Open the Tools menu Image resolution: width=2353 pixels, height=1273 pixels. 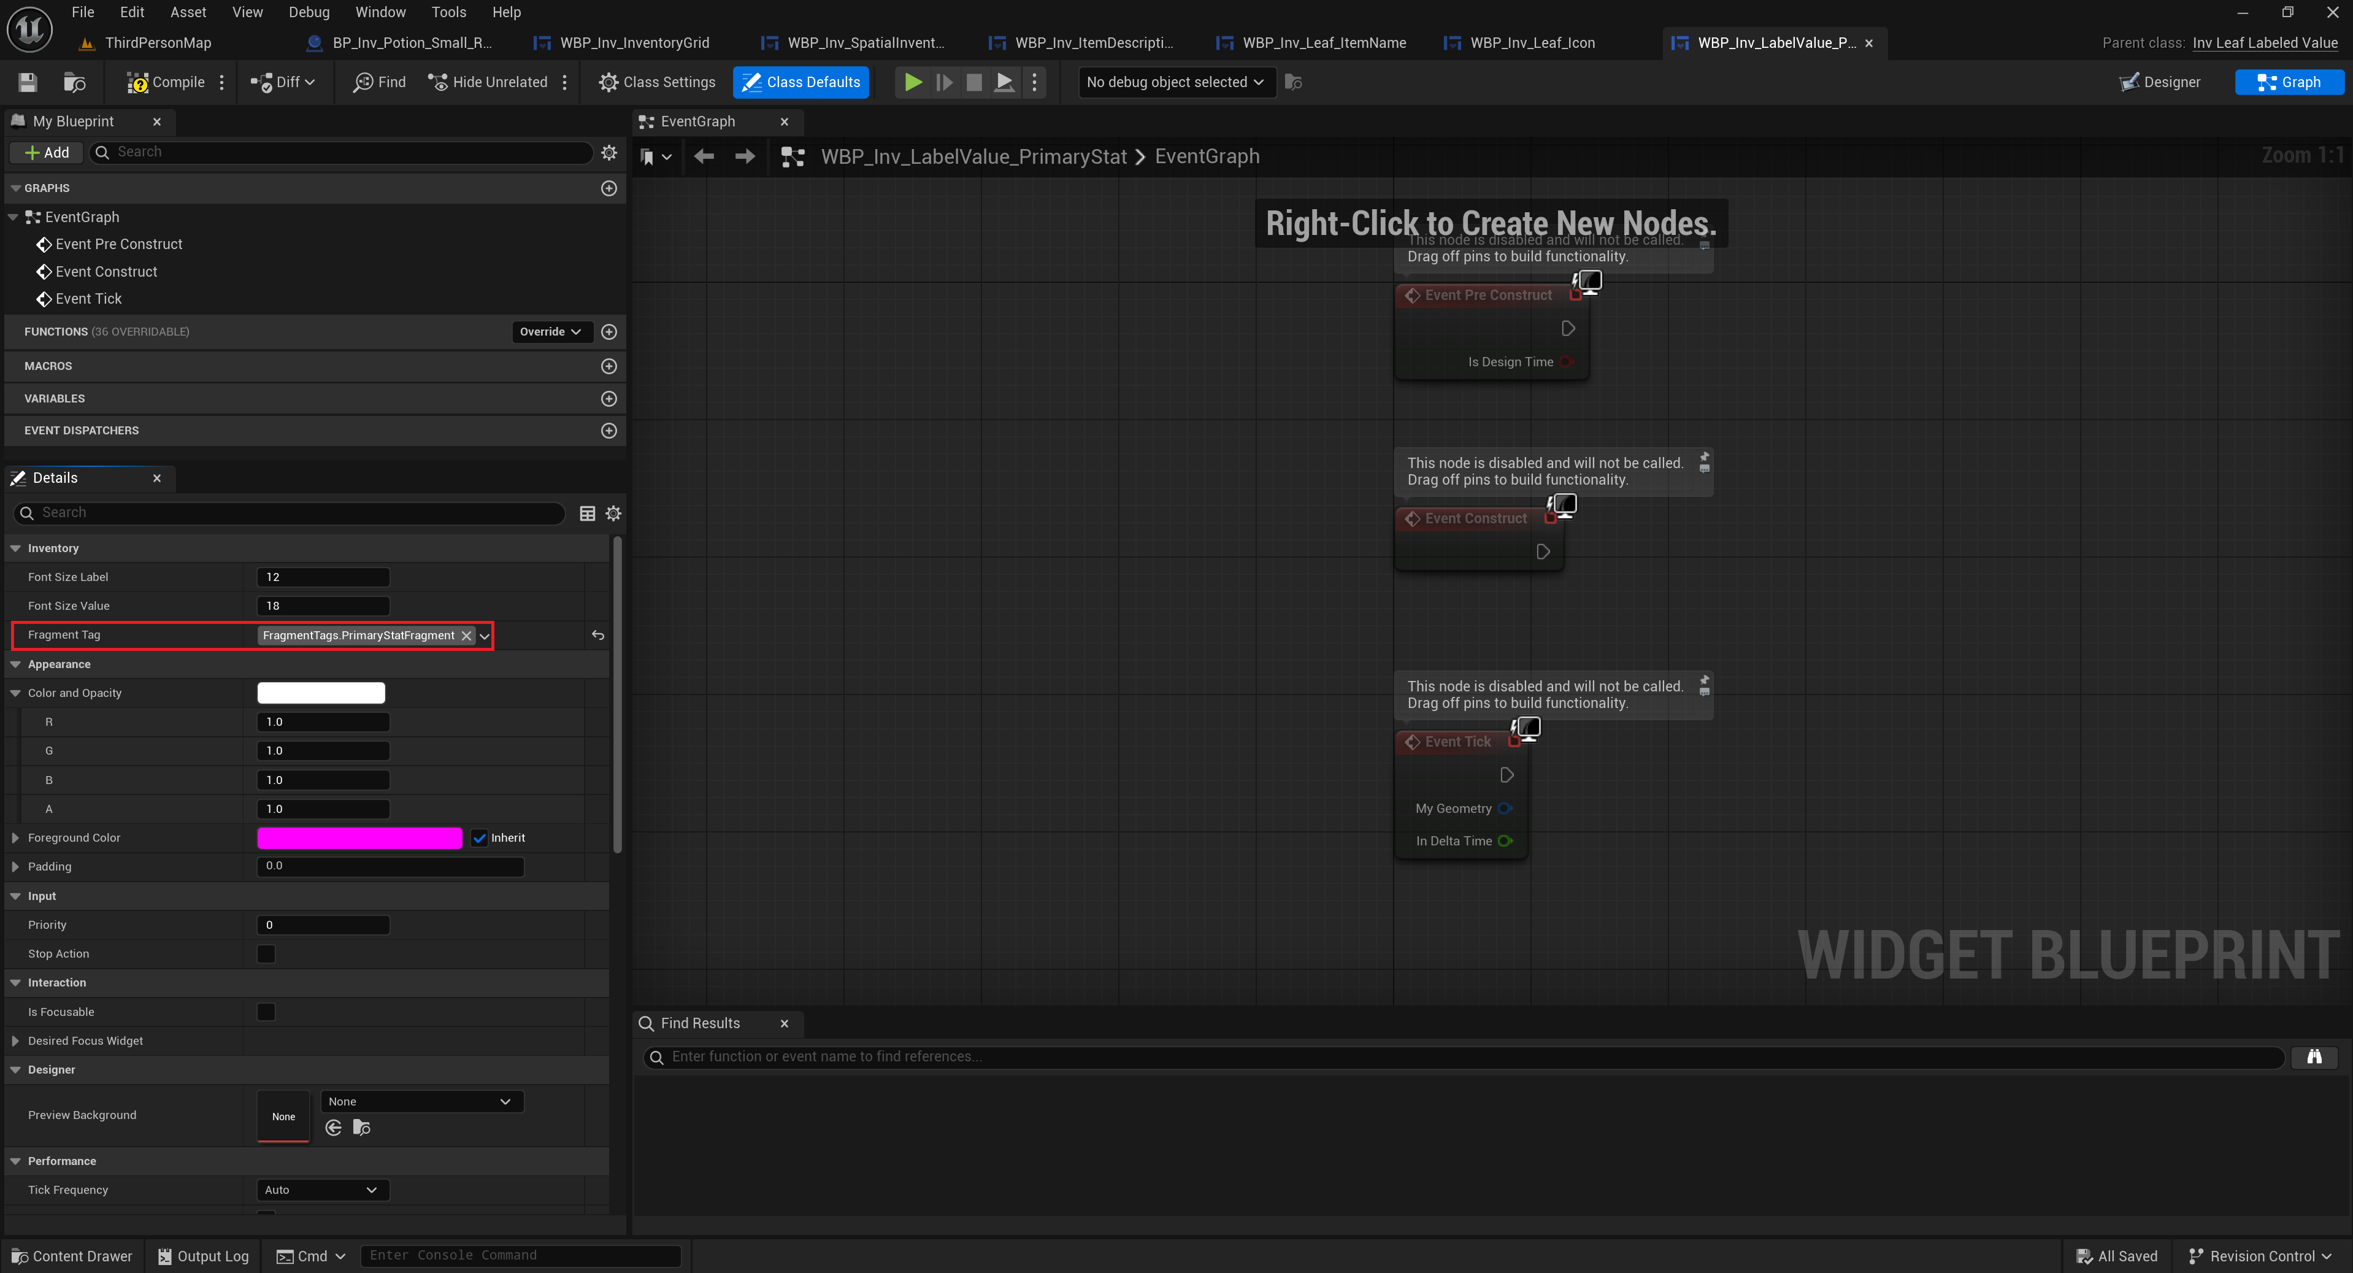[448, 12]
